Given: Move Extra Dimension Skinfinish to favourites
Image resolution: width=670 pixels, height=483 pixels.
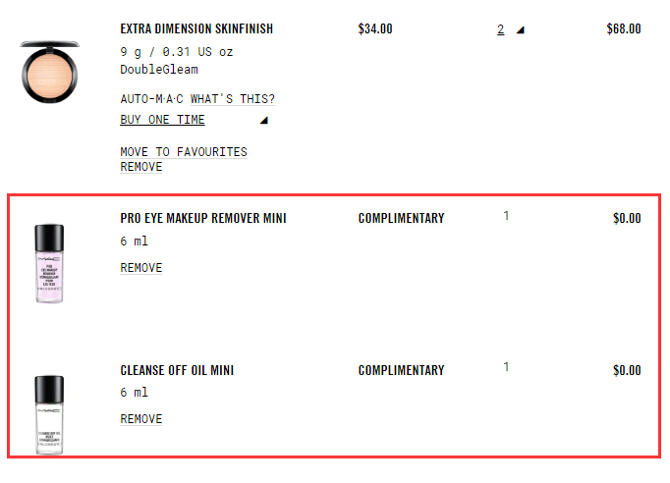Looking at the screenshot, I should click(x=184, y=152).
